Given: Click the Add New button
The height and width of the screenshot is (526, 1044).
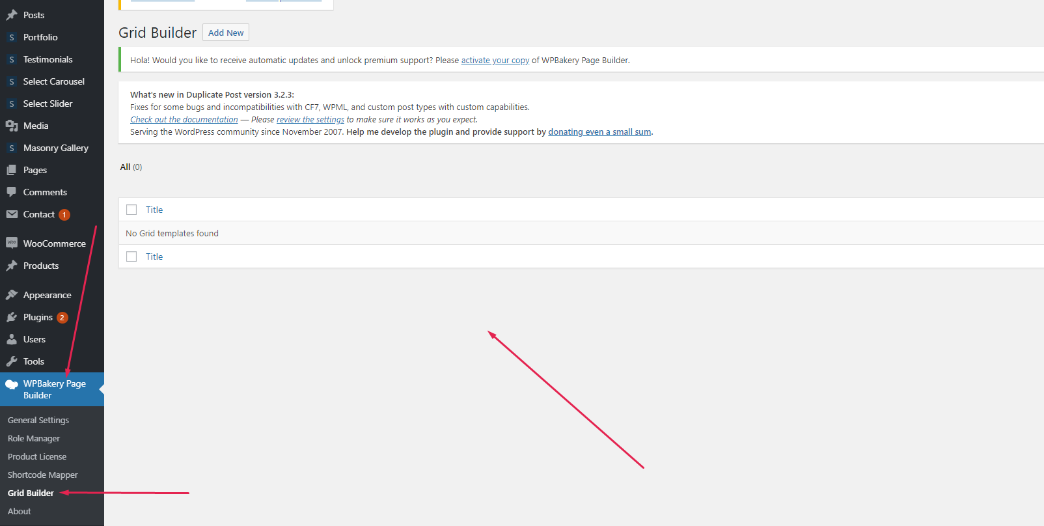Looking at the screenshot, I should (226, 33).
